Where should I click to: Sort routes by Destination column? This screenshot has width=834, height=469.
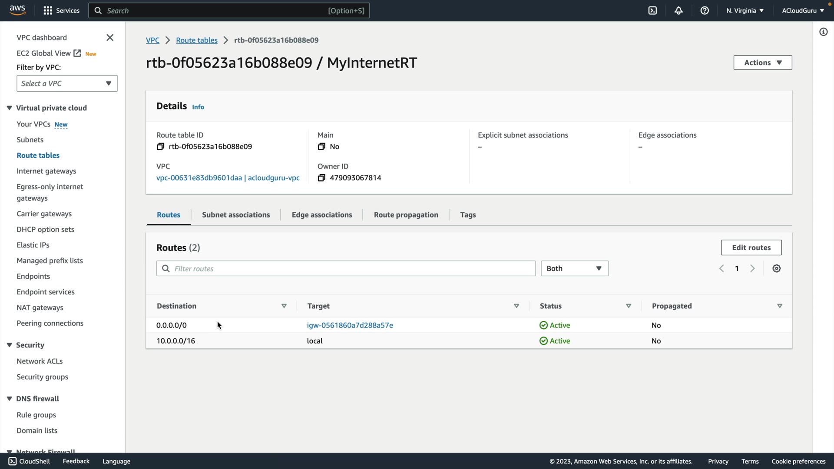tap(284, 306)
